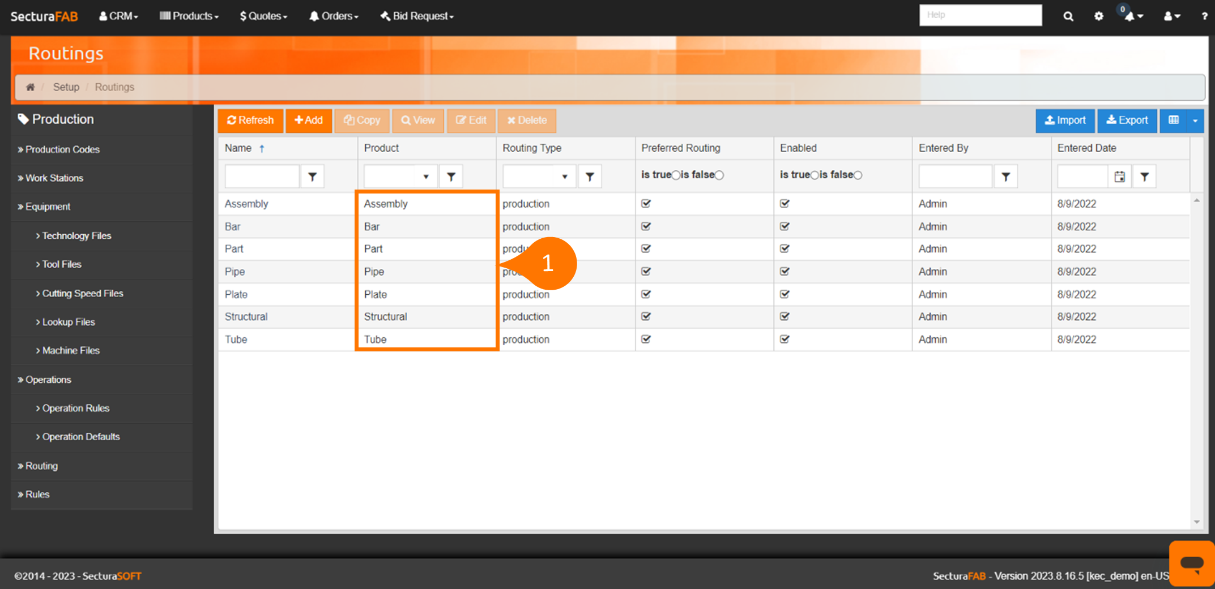The image size is (1215, 589).
Task: Open the settings gear icon
Action: [1099, 16]
